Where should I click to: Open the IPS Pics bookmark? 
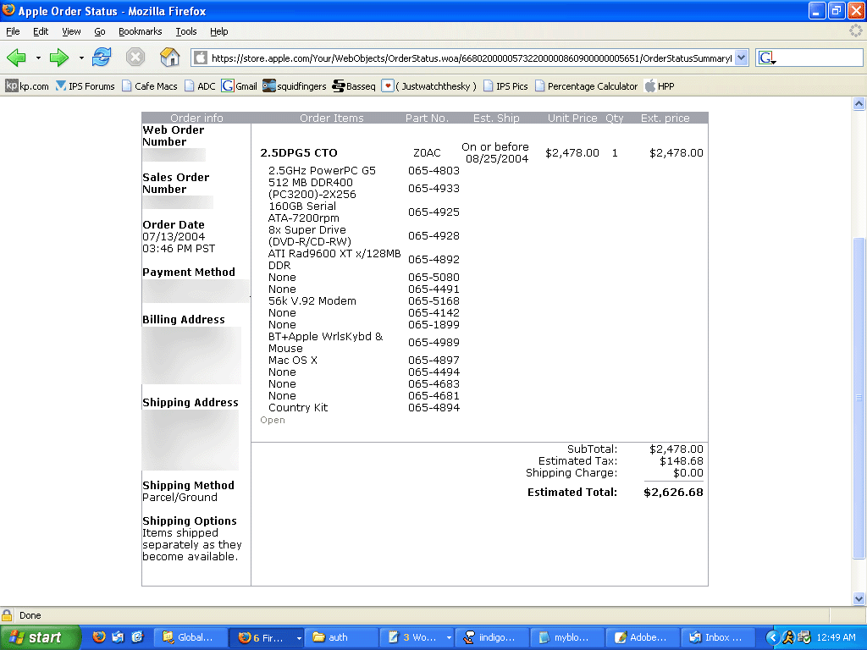505,86
